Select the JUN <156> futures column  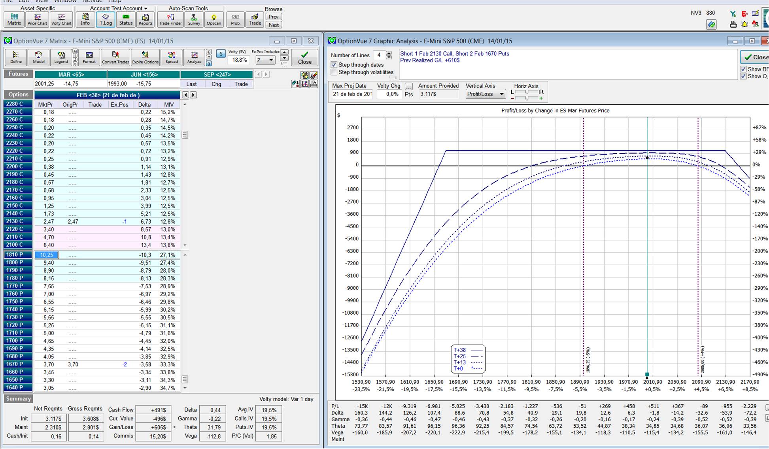pyautogui.click(x=144, y=74)
